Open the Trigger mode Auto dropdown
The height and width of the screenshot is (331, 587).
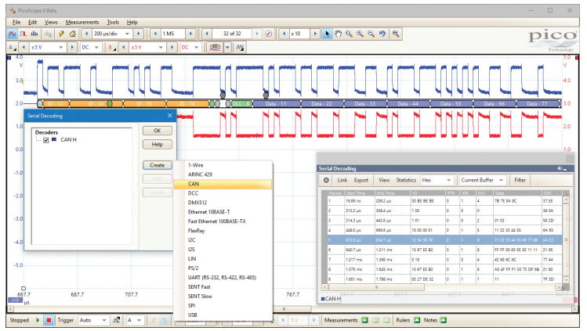[104, 320]
